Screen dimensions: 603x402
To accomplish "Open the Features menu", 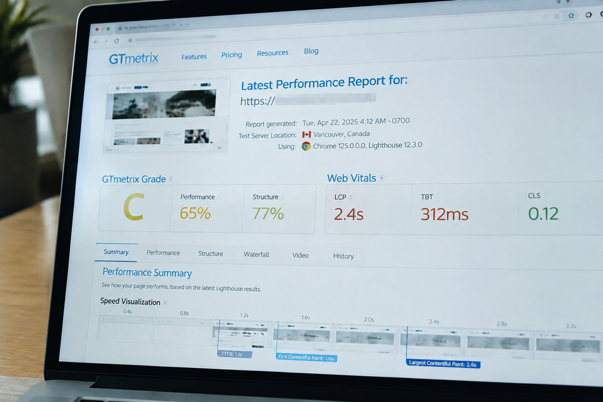I will pyautogui.click(x=194, y=57).
